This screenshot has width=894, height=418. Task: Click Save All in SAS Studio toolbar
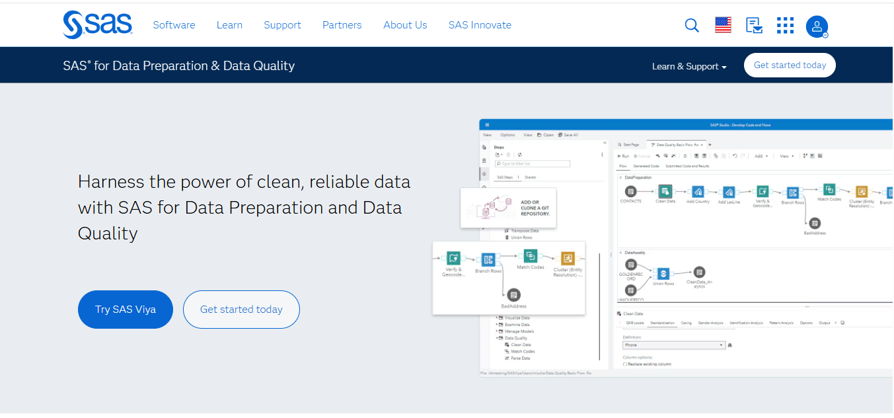(x=570, y=135)
